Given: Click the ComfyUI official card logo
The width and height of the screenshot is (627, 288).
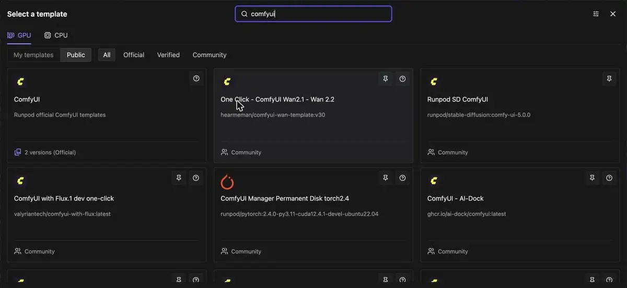Looking at the screenshot, I should pos(20,82).
